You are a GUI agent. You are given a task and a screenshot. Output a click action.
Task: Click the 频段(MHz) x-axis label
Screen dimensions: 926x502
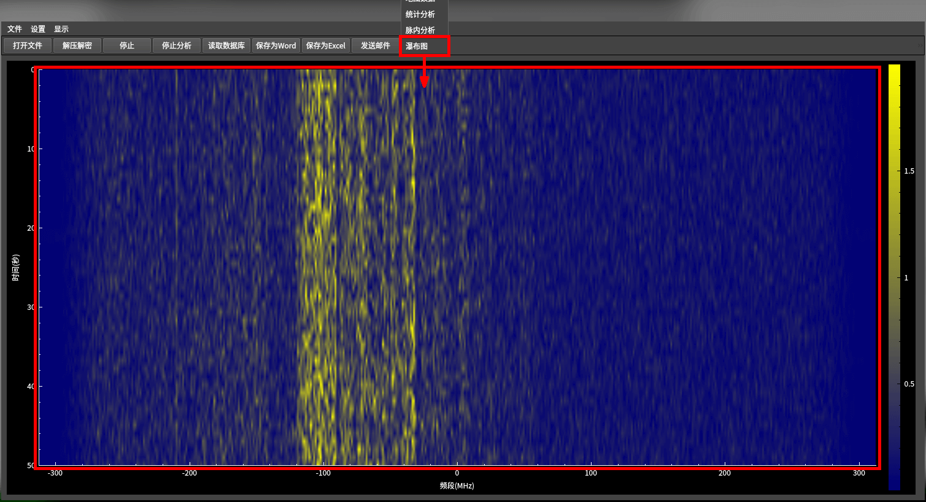tap(457, 485)
